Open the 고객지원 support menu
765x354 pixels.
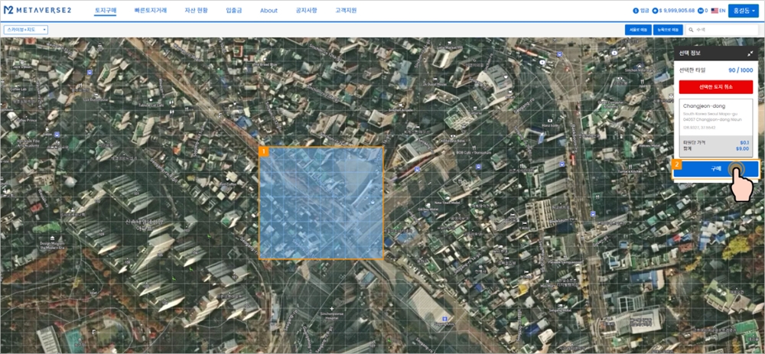pos(346,10)
